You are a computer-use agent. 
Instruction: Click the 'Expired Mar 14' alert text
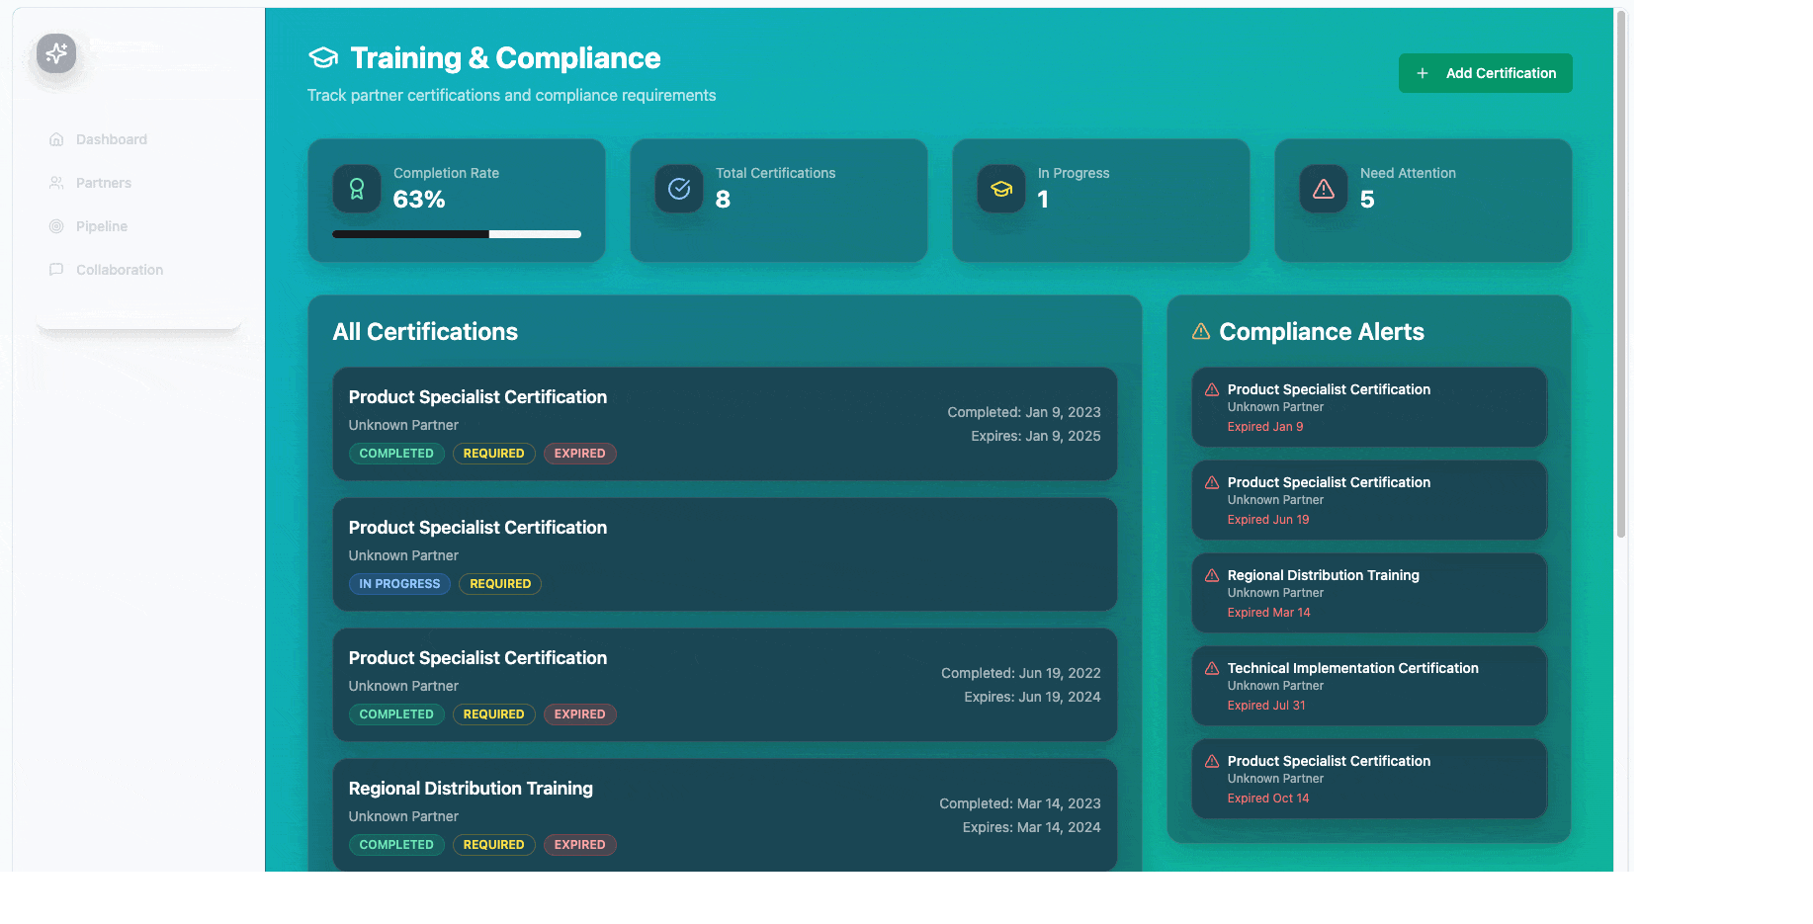[x=1269, y=613]
